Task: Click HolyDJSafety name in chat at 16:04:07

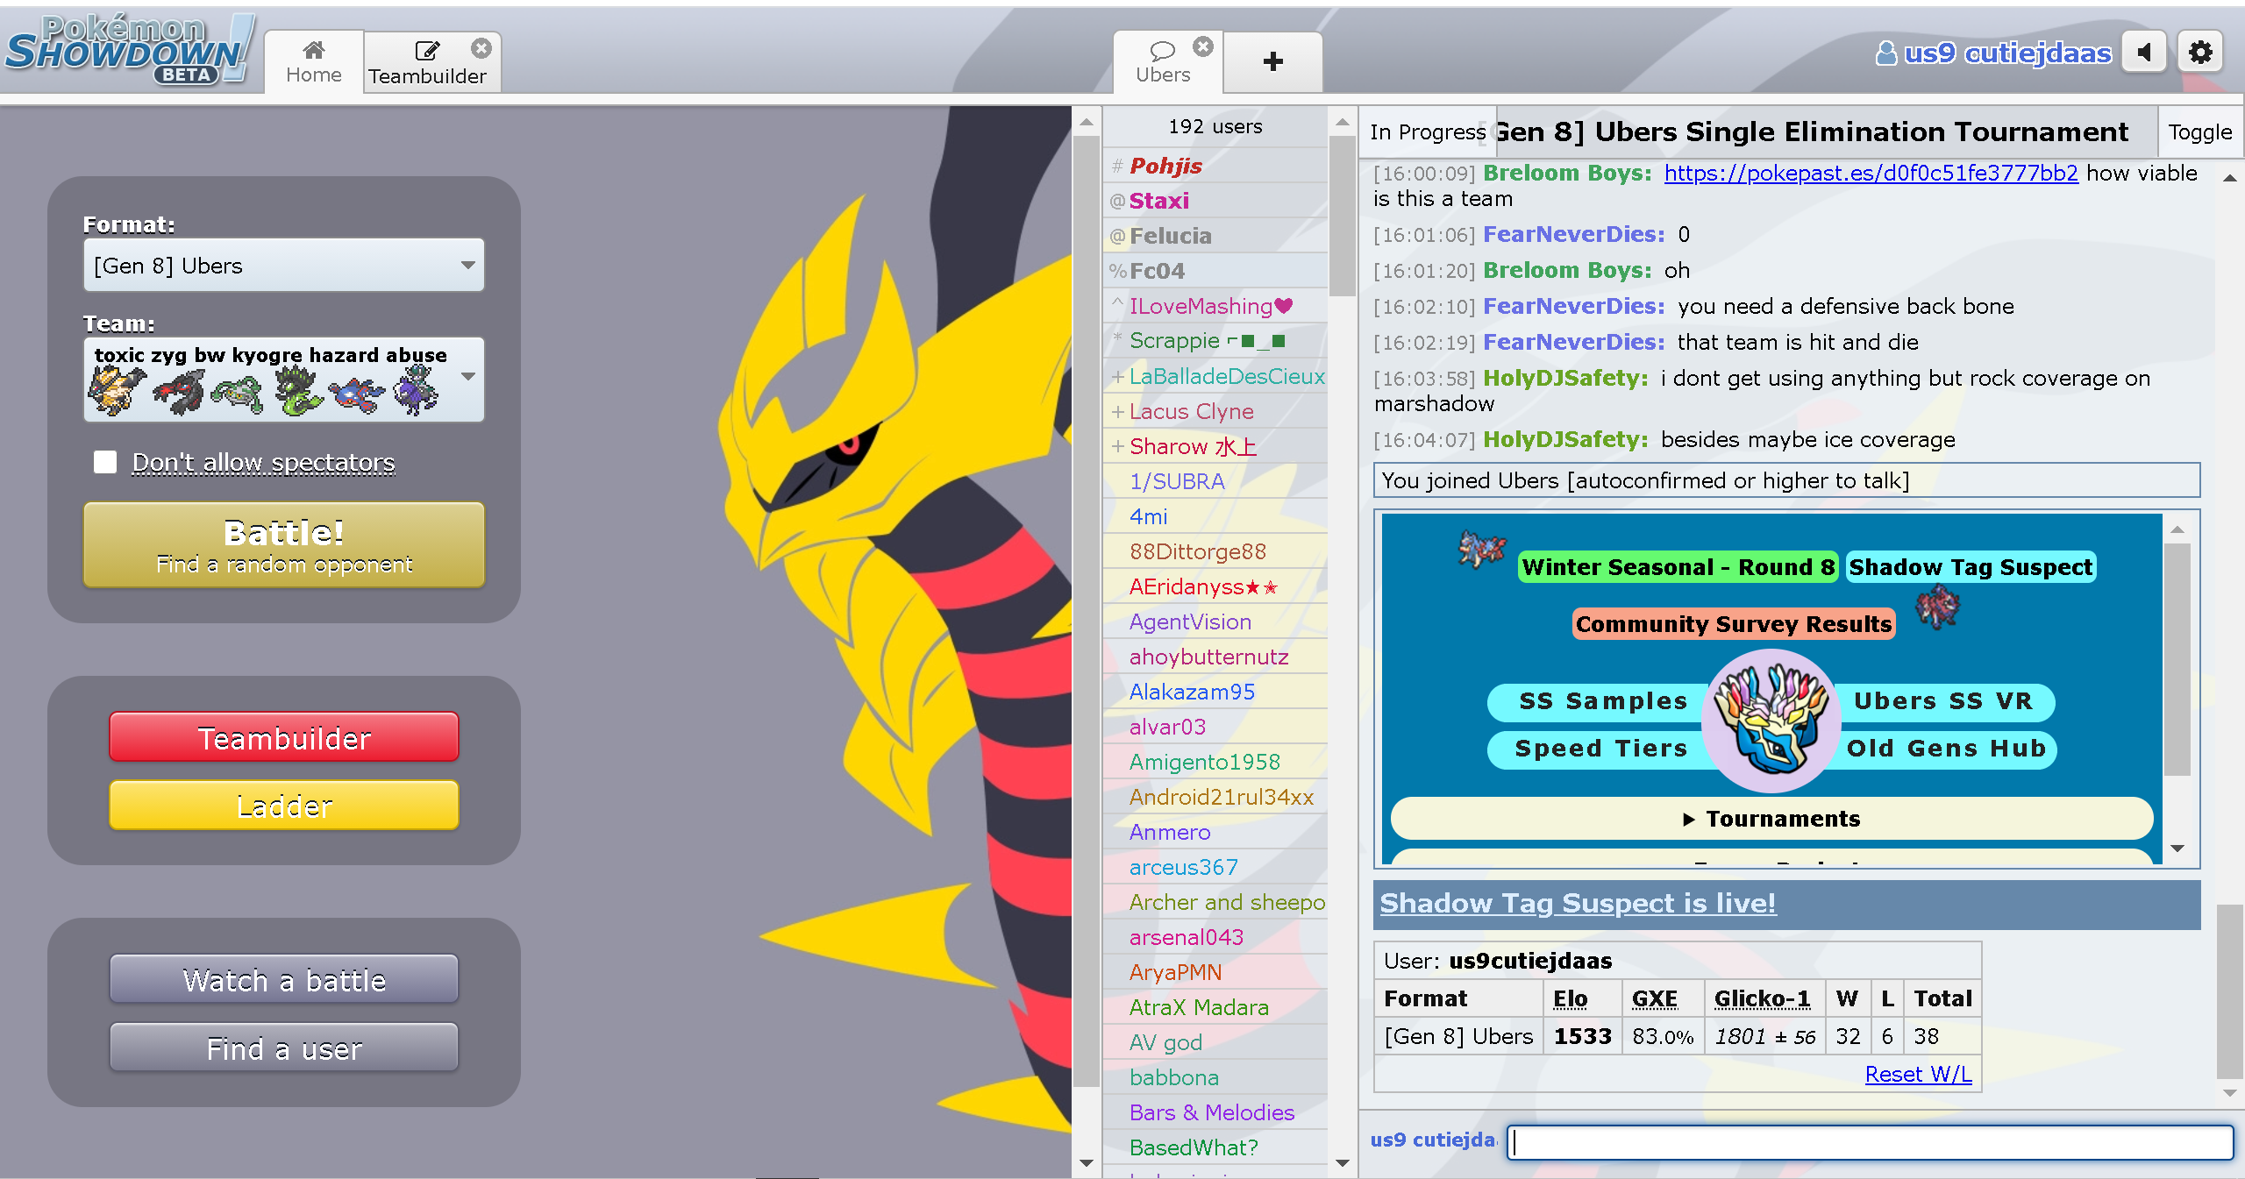Action: pos(1565,439)
